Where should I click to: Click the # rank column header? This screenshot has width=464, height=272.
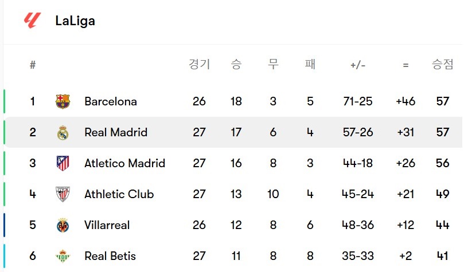[33, 65]
